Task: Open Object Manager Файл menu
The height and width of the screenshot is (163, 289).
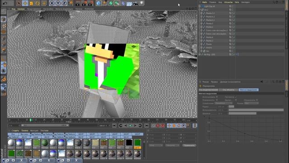Action: click(x=205, y=2)
